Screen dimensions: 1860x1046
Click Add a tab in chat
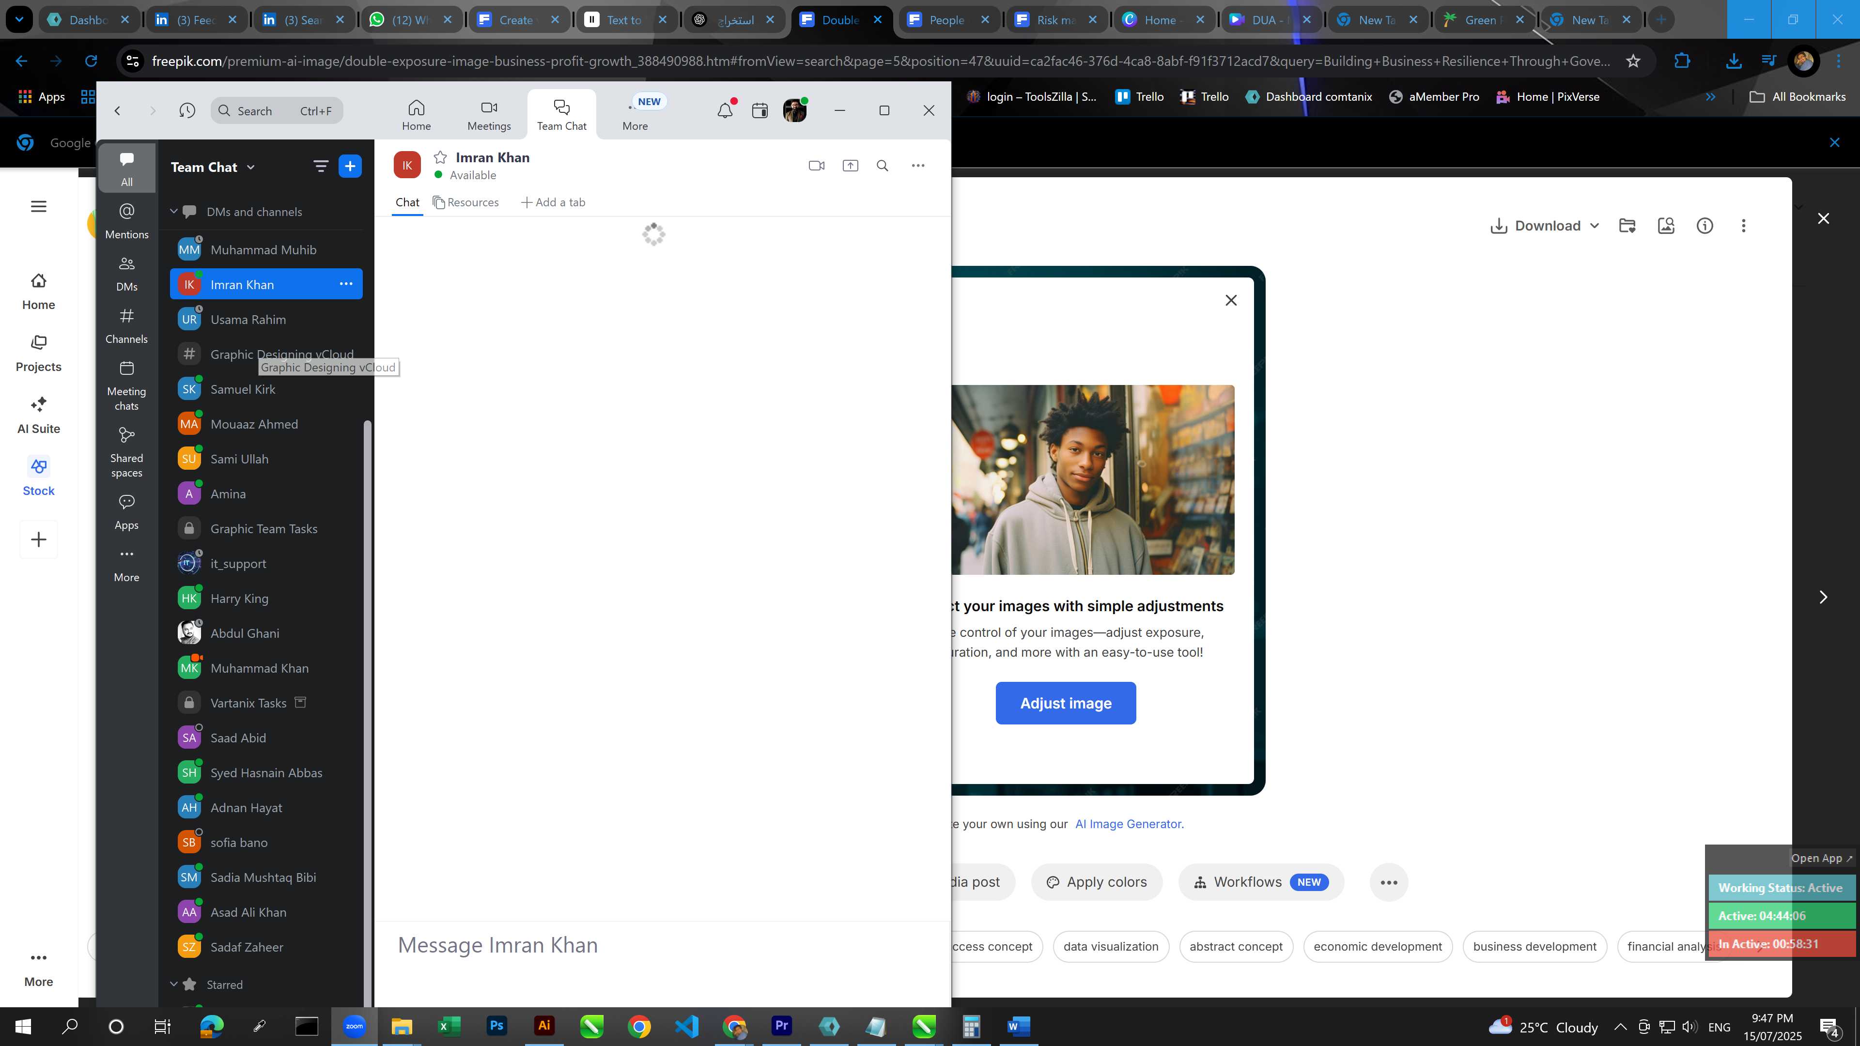point(553,203)
